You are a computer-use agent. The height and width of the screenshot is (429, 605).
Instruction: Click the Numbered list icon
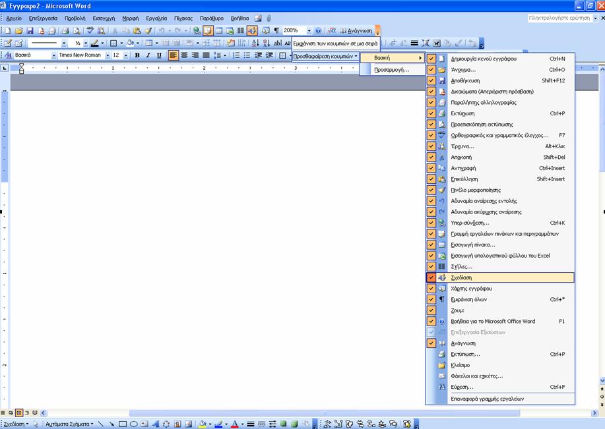click(236, 55)
